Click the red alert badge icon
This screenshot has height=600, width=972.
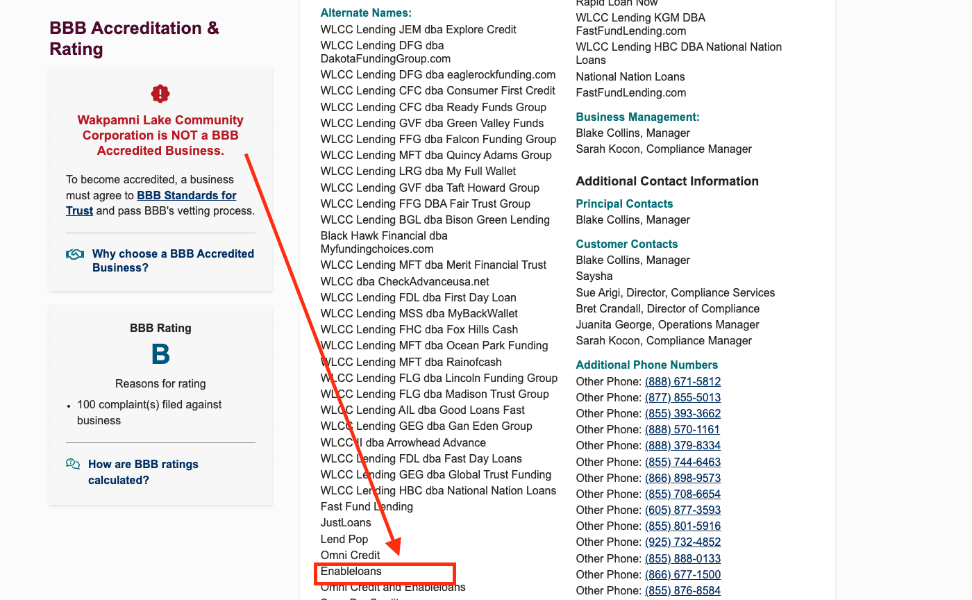point(160,93)
